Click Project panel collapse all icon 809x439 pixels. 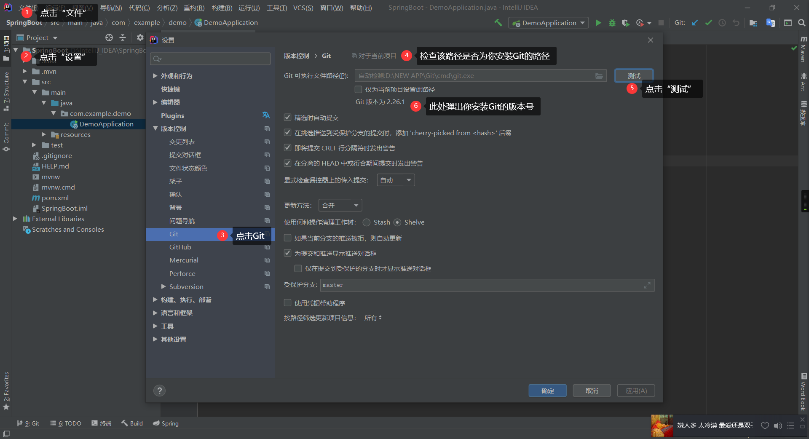(x=123, y=37)
